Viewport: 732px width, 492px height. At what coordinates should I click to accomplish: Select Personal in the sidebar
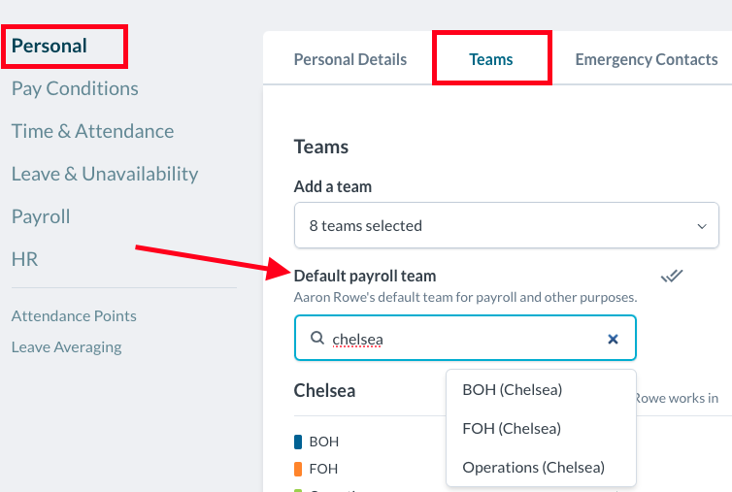click(50, 46)
